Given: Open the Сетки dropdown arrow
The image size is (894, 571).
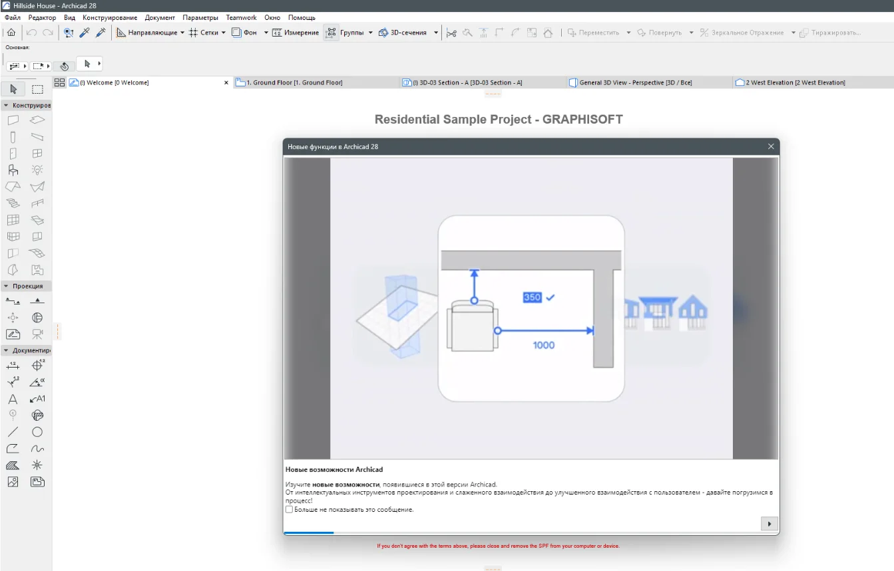Looking at the screenshot, I should (x=224, y=32).
